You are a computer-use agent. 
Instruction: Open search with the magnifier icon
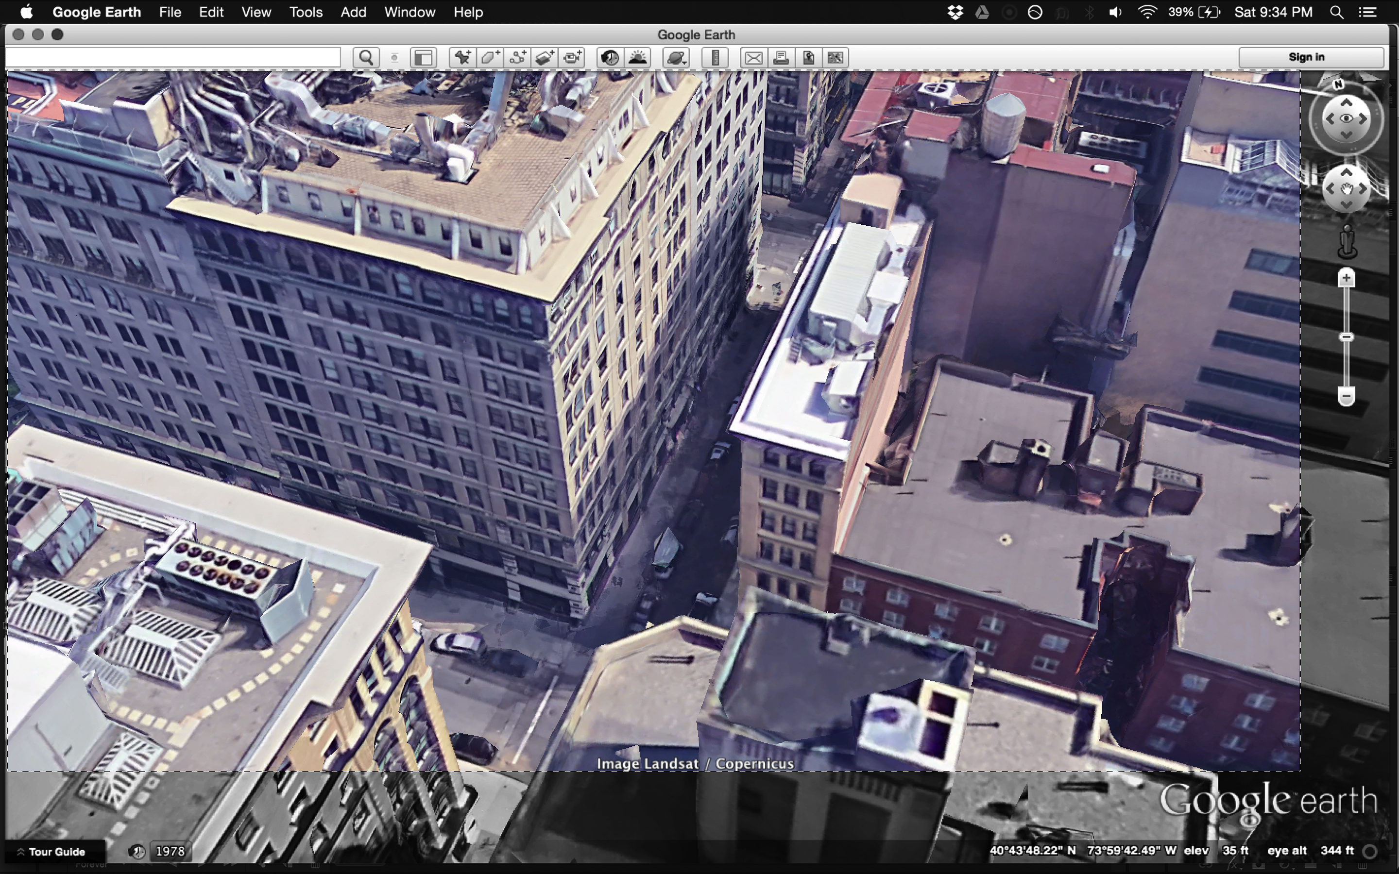365,57
